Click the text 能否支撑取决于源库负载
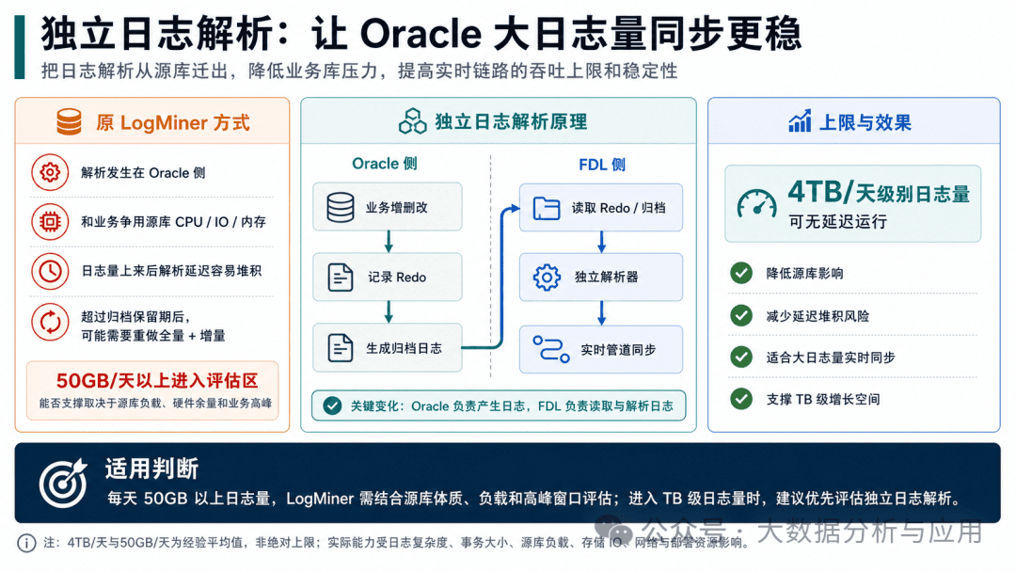This screenshot has height=572, width=1016. point(155,403)
